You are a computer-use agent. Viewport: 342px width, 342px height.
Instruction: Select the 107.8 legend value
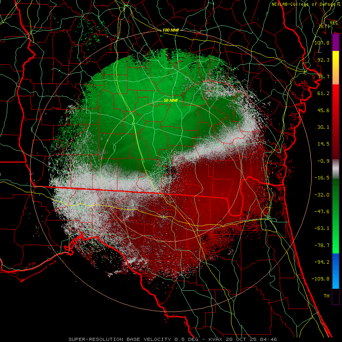tap(322, 43)
